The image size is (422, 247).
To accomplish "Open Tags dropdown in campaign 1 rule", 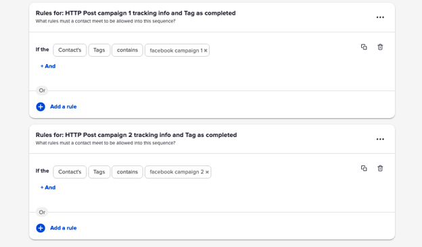I will (x=99, y=50).
